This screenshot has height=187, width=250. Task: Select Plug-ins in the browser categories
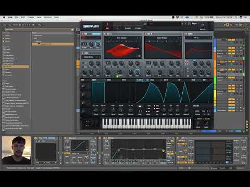pos(16,66)
